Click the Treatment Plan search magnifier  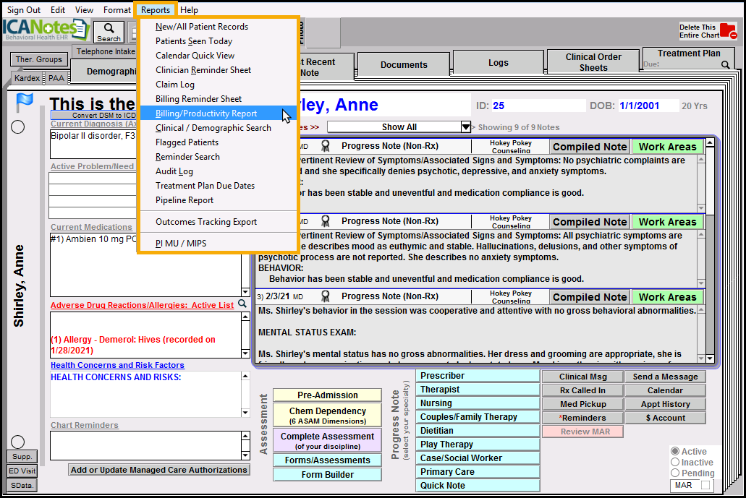click(726, 64)
